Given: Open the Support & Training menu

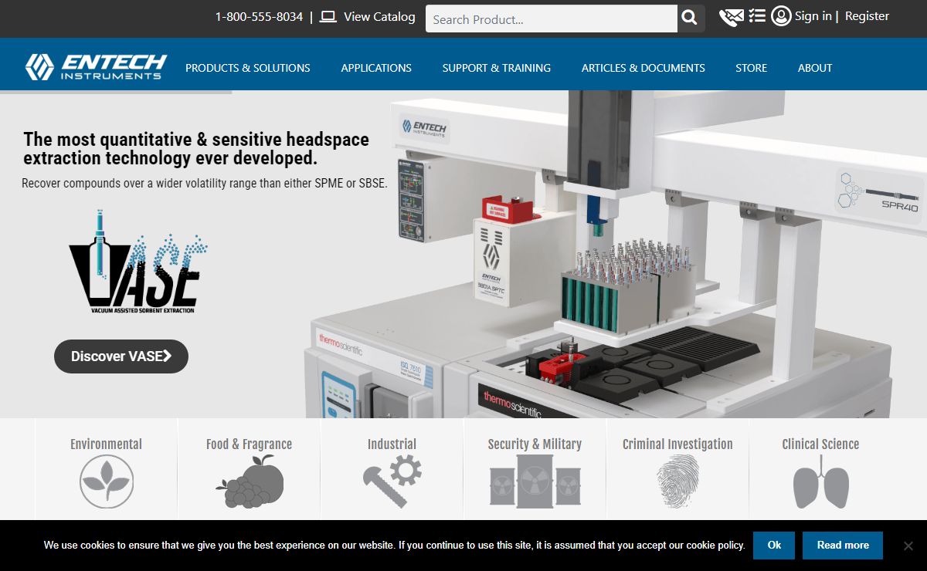Looking at the screenshot, I should [x=497, y=68].
